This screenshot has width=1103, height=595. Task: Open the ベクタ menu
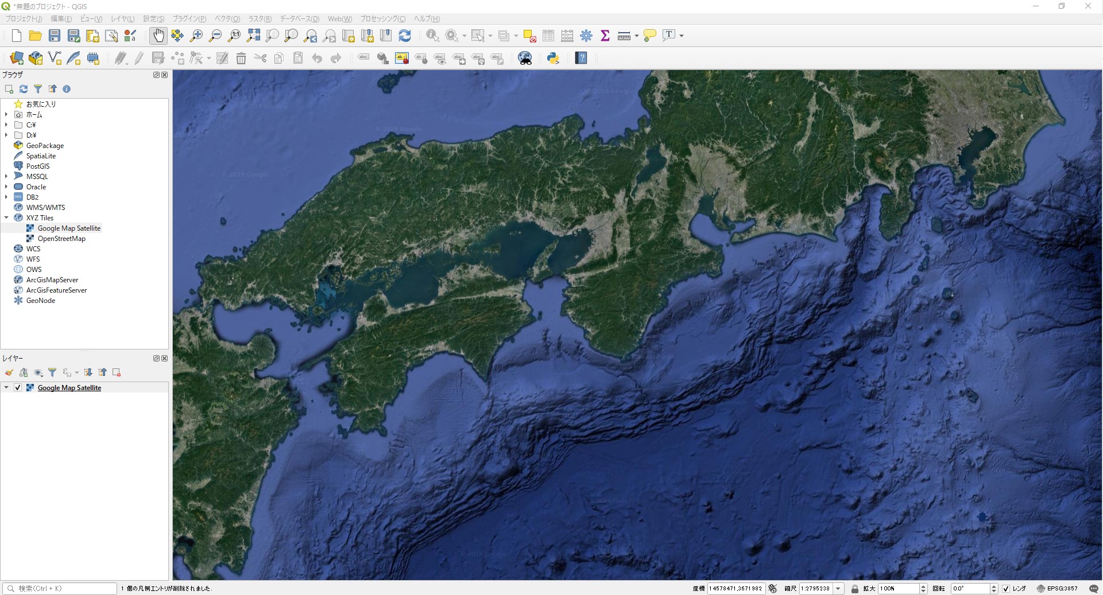pos(226,18)
